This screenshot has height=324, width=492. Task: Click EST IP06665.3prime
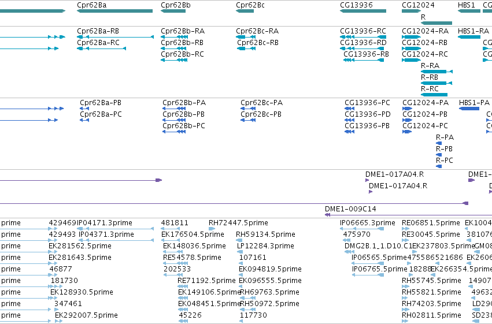click(368, 223)
